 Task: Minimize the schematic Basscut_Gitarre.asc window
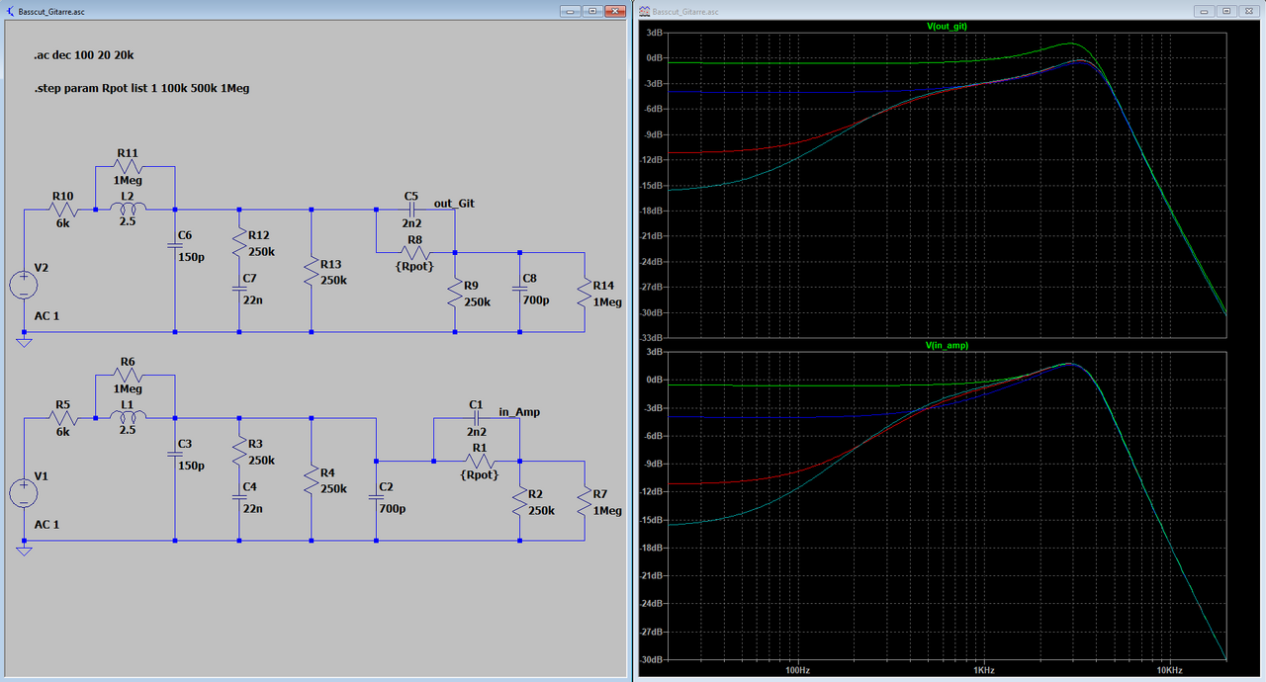pos(570,11)
